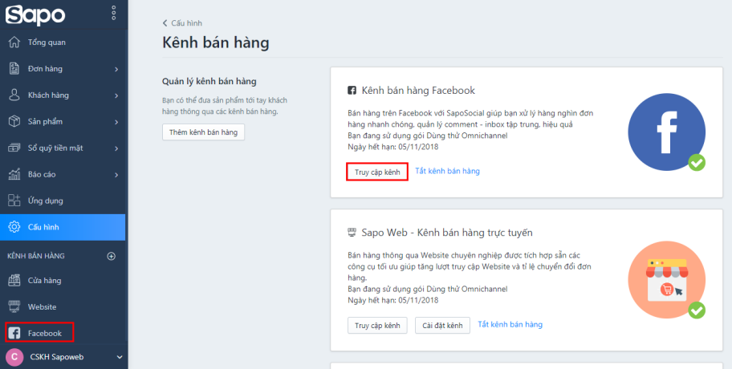Image resolution: width=732 pixels, height=369 pixels.
Task: Open the three-dot menu beside Sapo logo
Action: click(x=113, y=13)
